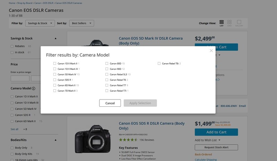Check Canon 90D in dialog
The width and height of the screenshot is (277, 161).
(107, 69)
